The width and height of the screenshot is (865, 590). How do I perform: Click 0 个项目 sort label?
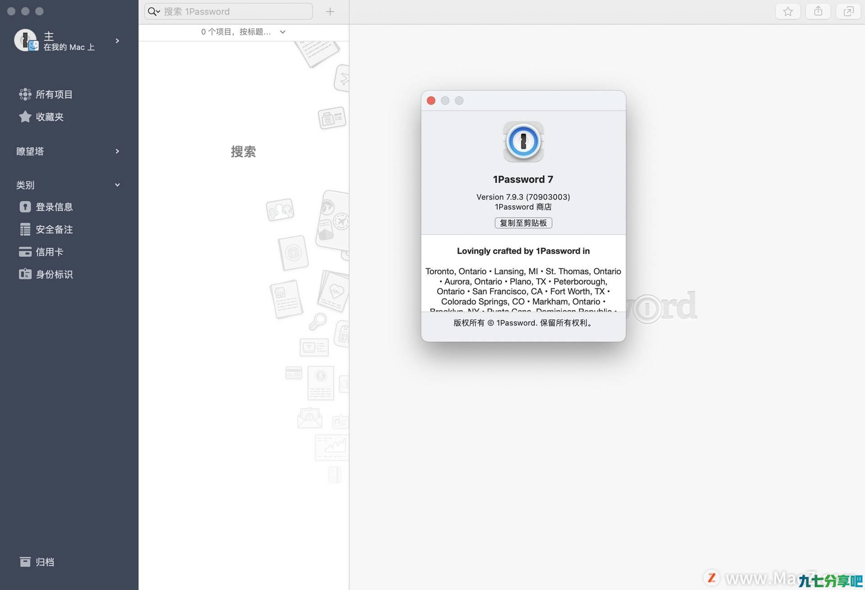tap(236, 32)
